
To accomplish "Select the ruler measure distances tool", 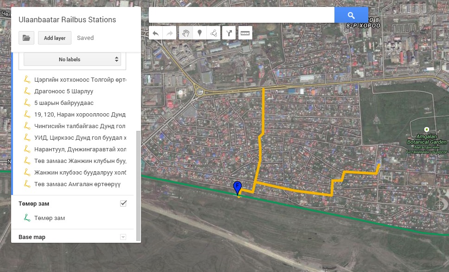I will click(x=245, y=33).
